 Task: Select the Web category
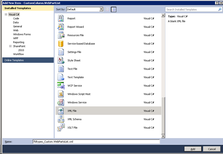coord(16,30)
